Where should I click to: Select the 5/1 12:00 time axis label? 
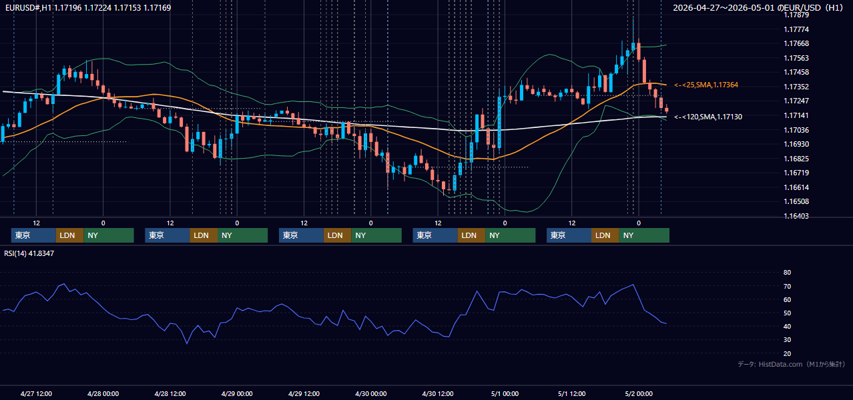point(571,393)
